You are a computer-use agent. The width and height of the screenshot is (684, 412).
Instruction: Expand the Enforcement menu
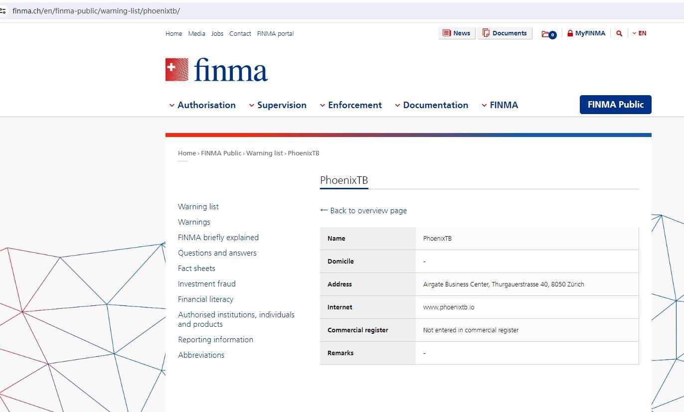[x=350, y=105]
